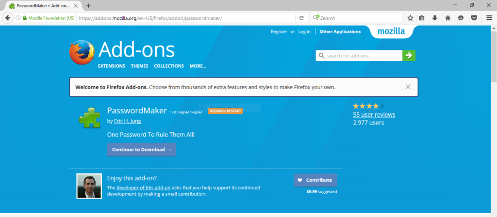Show bookmarks list icon in toolbar

(422, 18)
